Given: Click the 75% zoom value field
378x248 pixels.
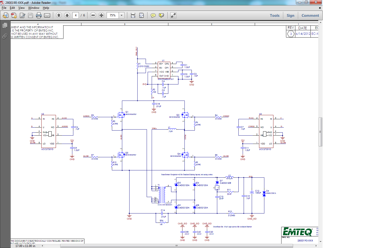Looking at the screenshot, I should click(x=113, y=15).
